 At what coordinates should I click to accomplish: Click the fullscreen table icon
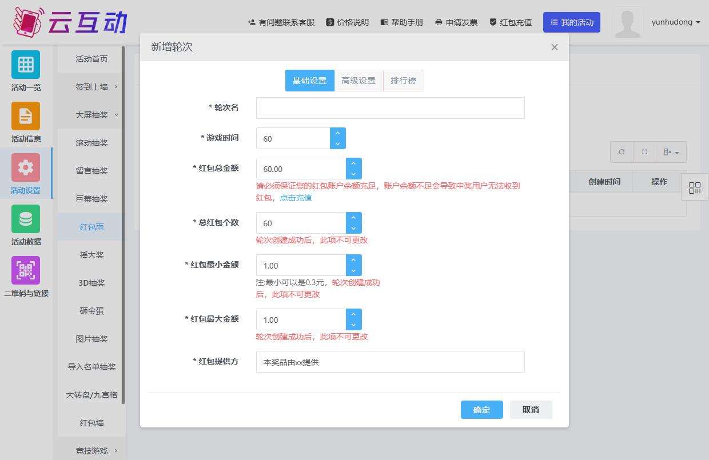pos(644,152)
